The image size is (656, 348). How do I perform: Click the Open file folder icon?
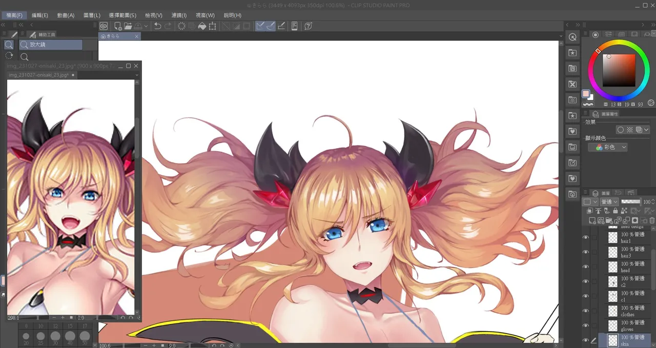click(128, 26)
